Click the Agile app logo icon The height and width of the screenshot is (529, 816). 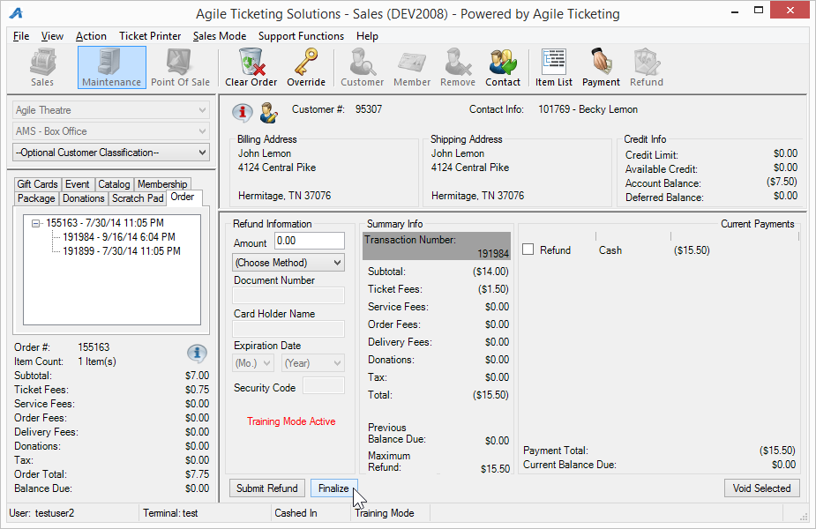point(16,13)
